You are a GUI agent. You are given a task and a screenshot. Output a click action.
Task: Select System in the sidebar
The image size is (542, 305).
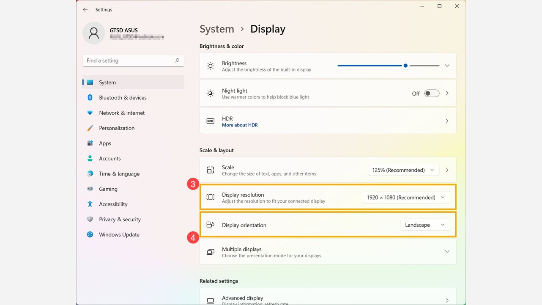point(133,82)
